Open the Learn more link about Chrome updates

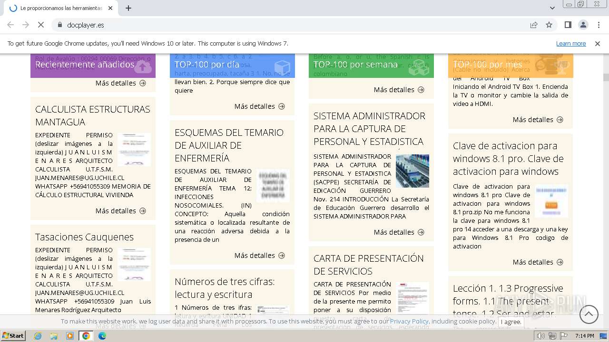(x=571, y=43)
